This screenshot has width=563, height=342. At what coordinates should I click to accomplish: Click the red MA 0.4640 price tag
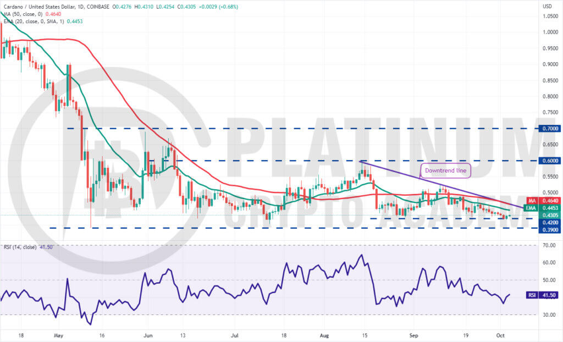click(543, 201)
